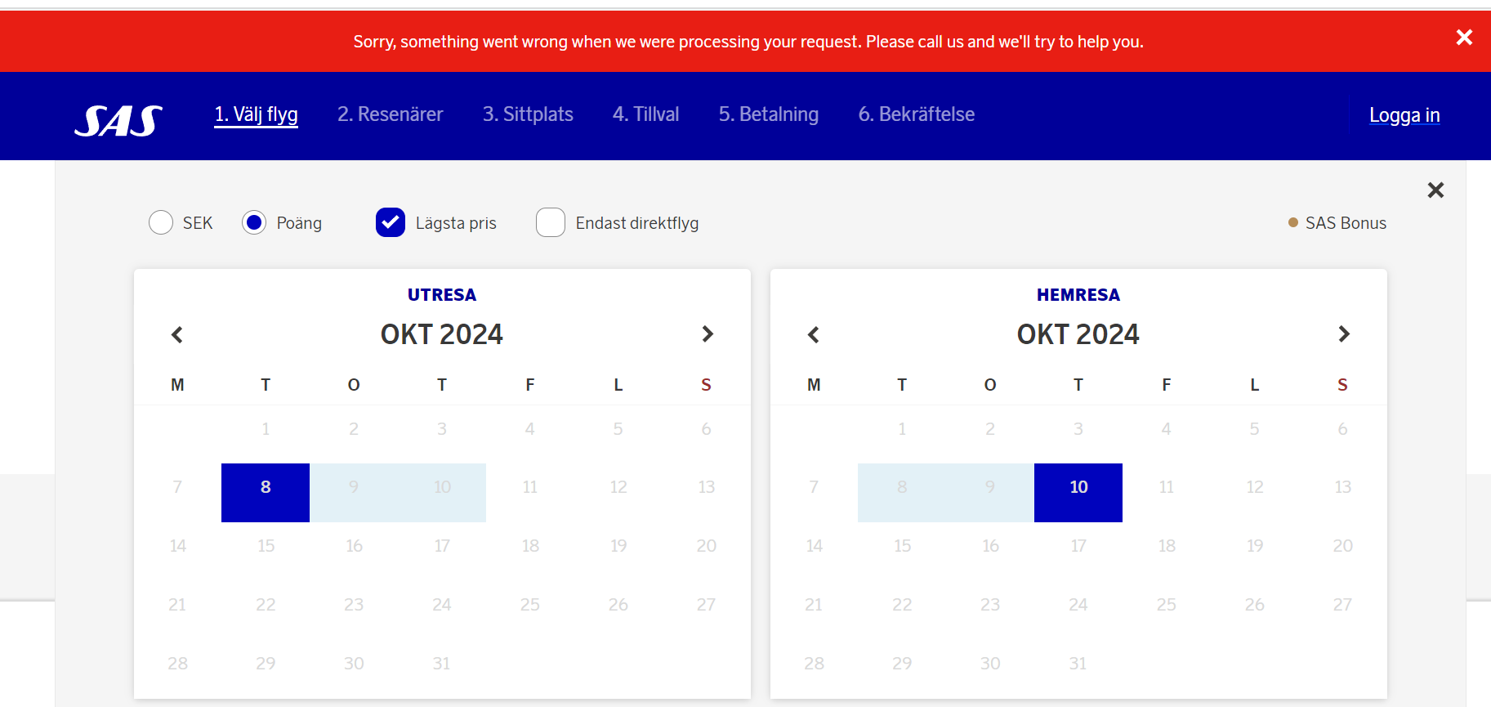Image resolution: width=1491 pixels, height=707 pixels.
Task: Go to next month in Utresa calendar
Action: 708,334
